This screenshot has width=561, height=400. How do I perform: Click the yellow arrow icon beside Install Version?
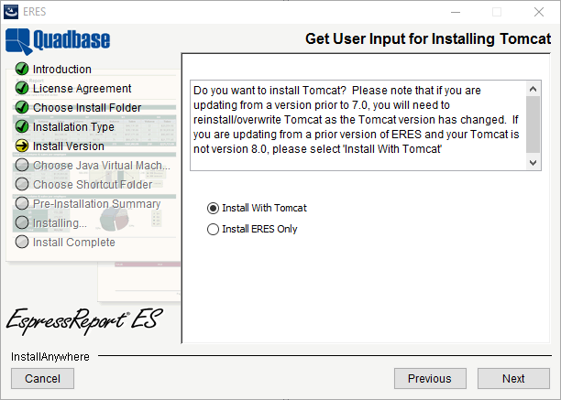pos(22,146)
